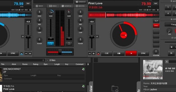Reset right deck pitch with the dot button
The width and height of the screenshot is (176, 92).
click(97, 36)
